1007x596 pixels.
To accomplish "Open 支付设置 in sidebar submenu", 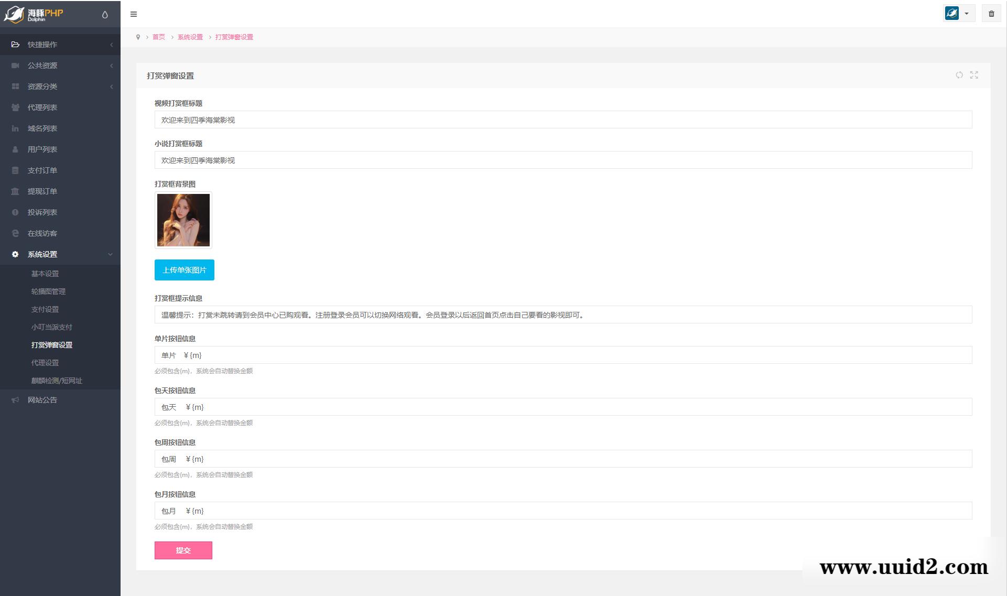I will (45, 309).
